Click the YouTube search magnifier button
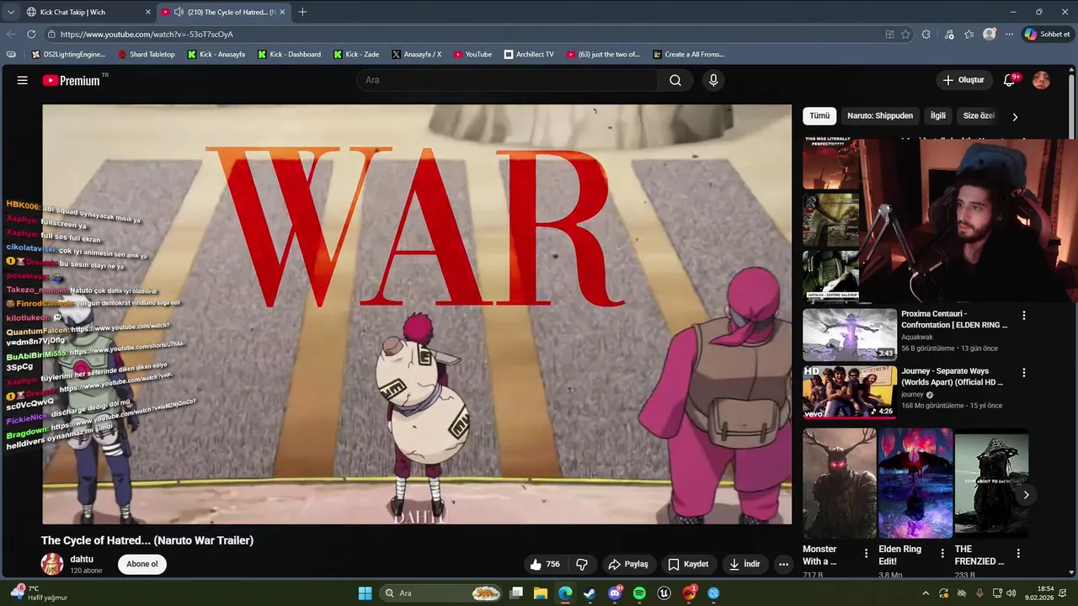The height and width of the screenshot is (606, 1078). (x=675, y=80)
